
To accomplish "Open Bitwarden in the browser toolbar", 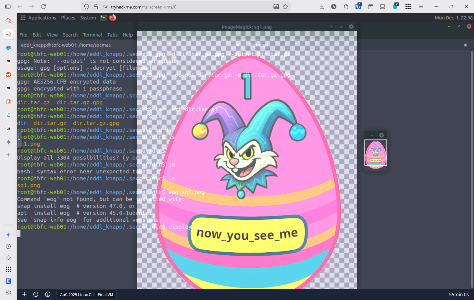I will [358, 6].
